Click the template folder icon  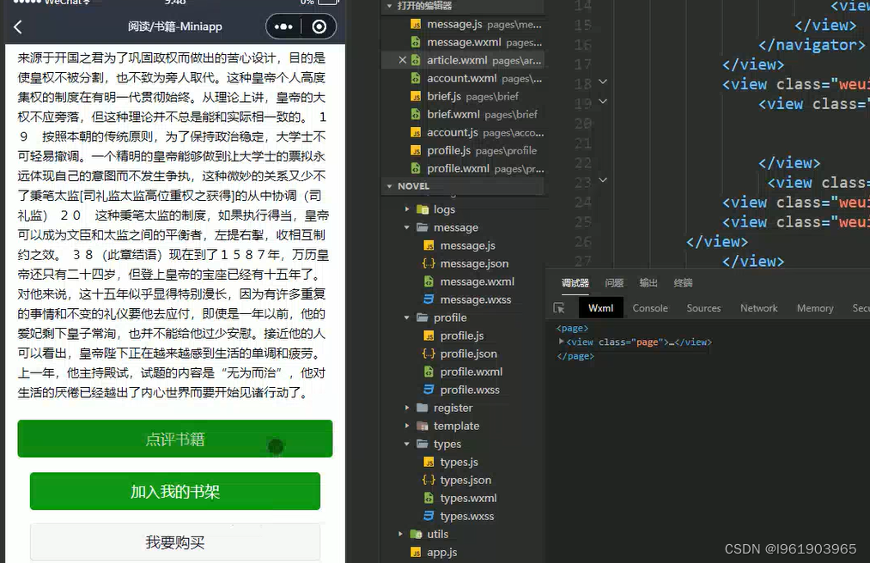pyautogui.click(x=423, y=426)
